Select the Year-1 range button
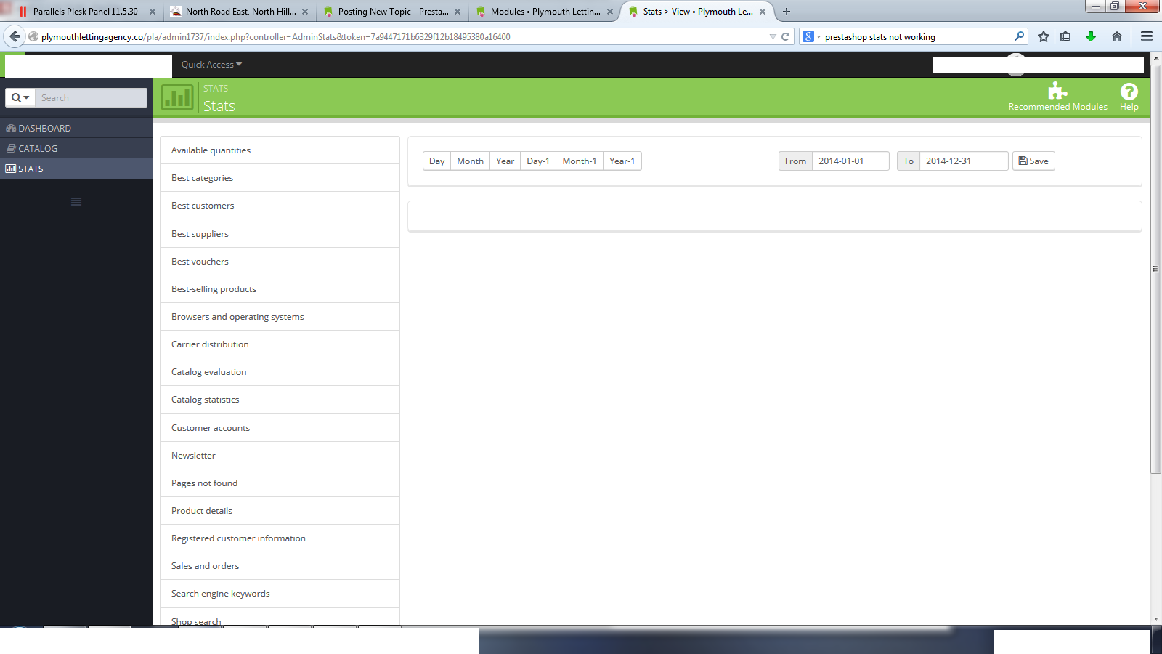The image size is (1162, 654). pyautogui.click(x=622, y=161)
